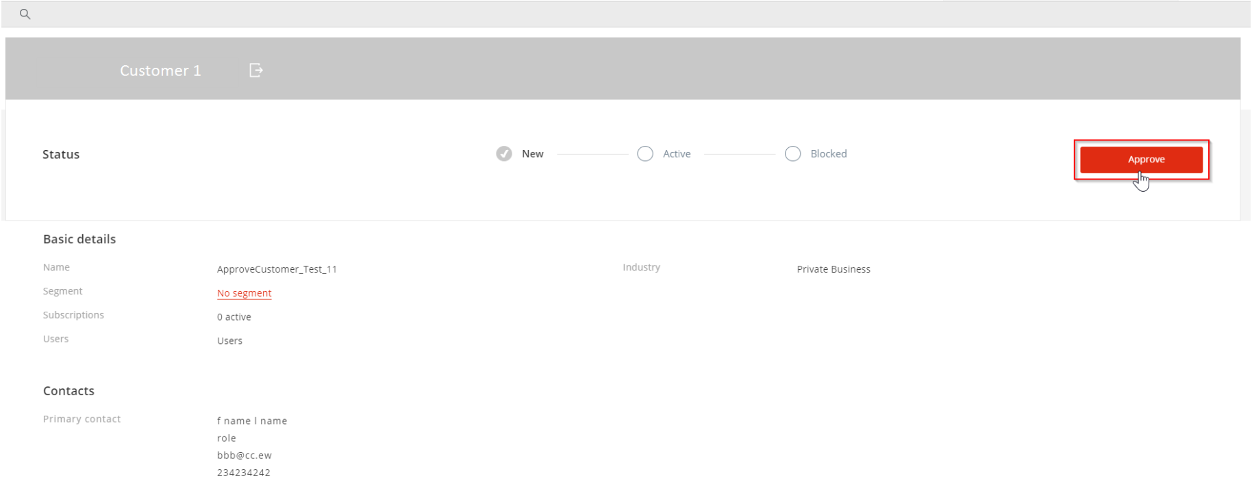Select the name ApproveCustomer_Test_11
Screen dimensions: 1252x498
(x=277, y=269)
